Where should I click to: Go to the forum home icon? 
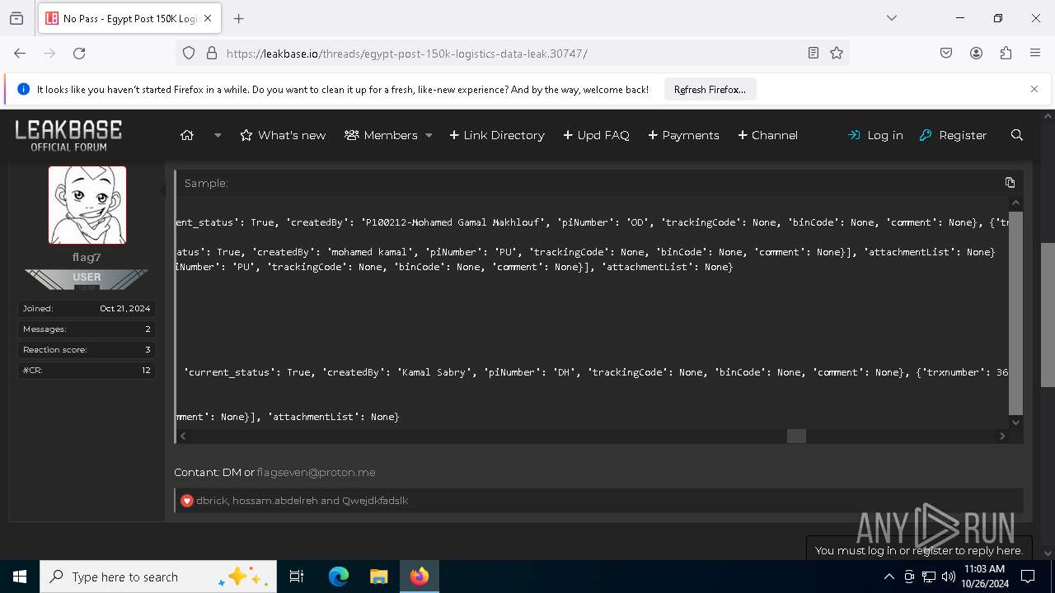click(187, 135)
